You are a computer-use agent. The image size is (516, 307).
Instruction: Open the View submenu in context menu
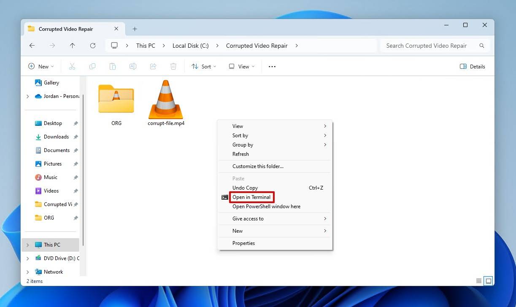click(275, 126)
